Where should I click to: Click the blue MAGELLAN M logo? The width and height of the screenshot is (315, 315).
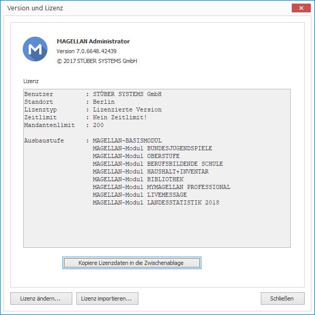[35, 49]
